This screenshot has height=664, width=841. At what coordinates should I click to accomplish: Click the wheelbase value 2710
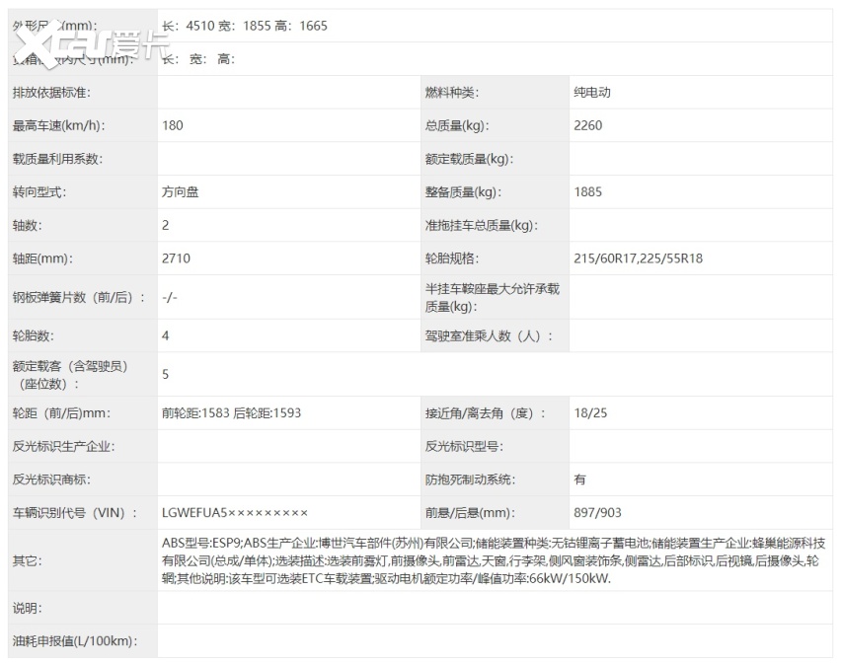(176, 258)
